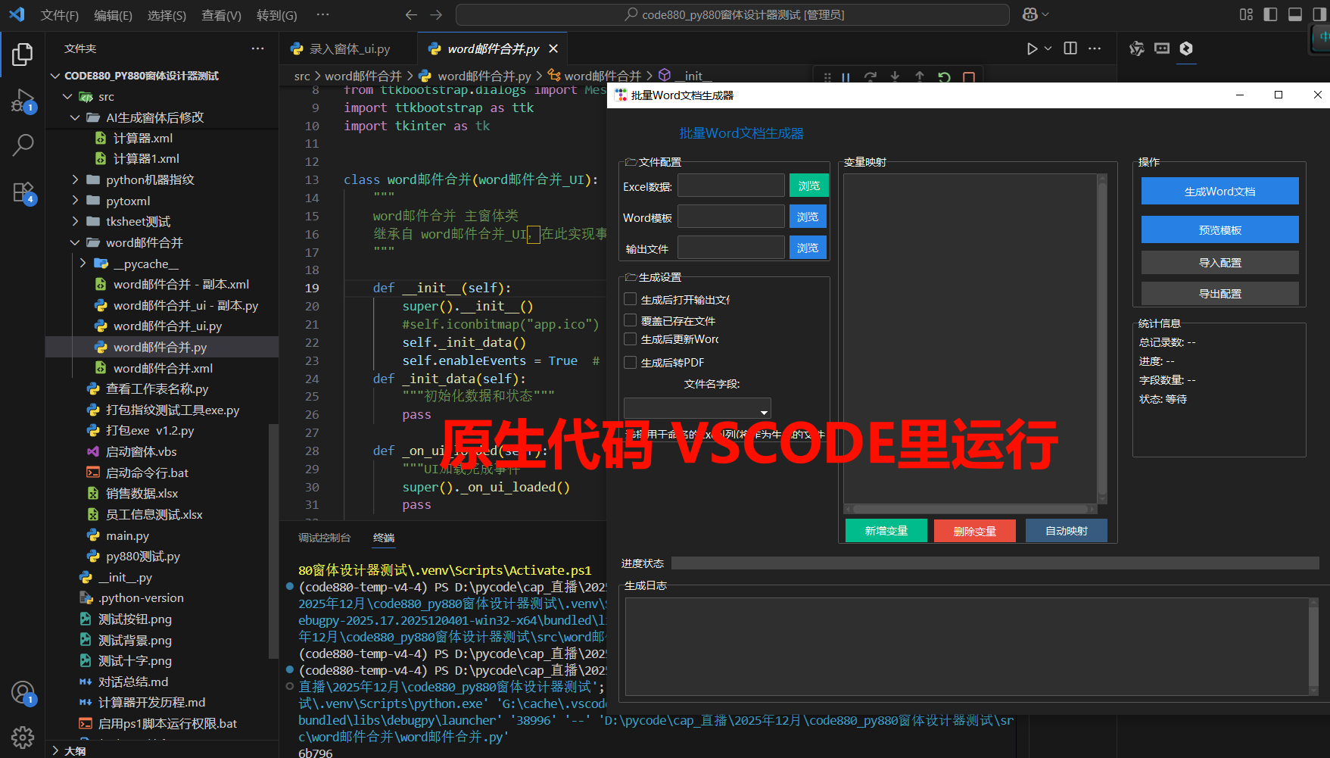Open the Run and Debug sidebar icon

click(x=23, y=99)
